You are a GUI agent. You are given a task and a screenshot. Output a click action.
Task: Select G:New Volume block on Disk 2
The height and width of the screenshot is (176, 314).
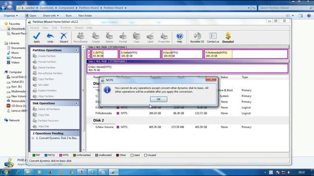187,68
